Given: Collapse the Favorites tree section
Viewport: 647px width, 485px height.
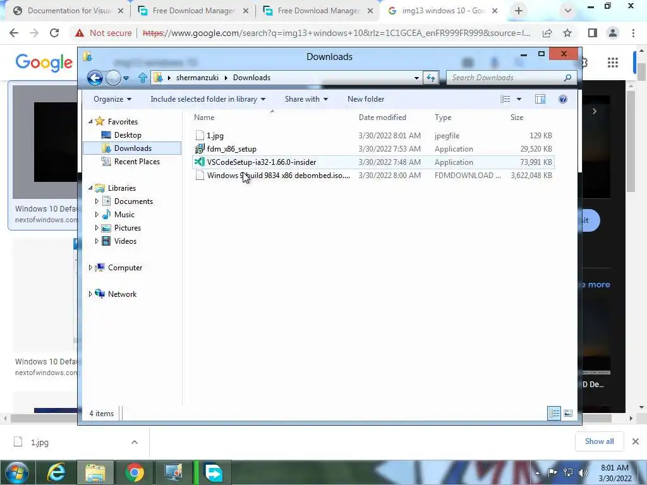Looking at the screenshot, I should click(x=90, y=122).
